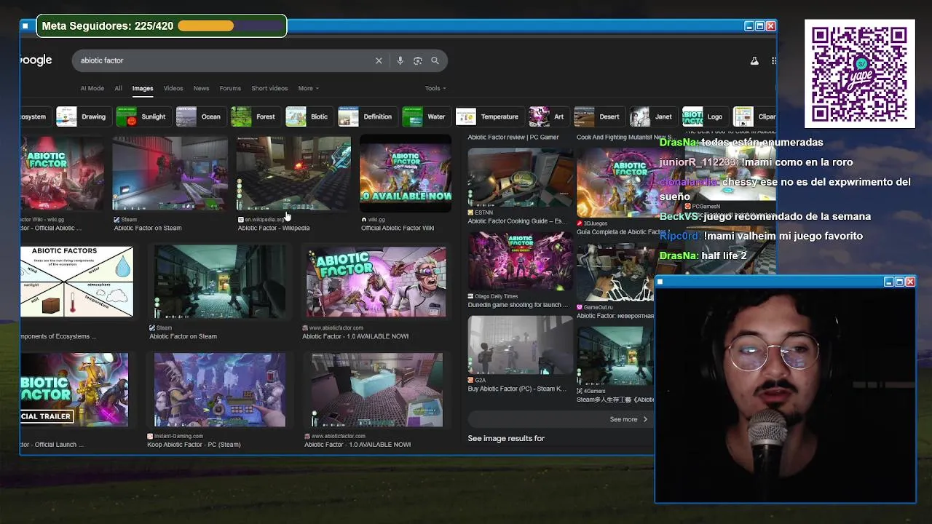
Task: Open Abiotic Factors ecosystem diagram thumbnail
Action: [76, 282]
